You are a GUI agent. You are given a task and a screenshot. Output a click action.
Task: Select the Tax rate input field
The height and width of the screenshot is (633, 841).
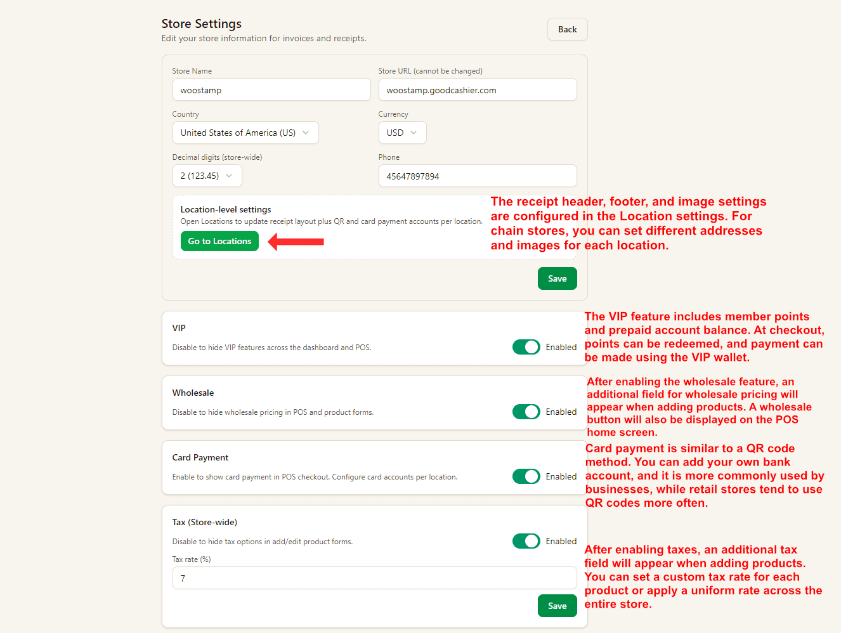click(x=374, y=578)
